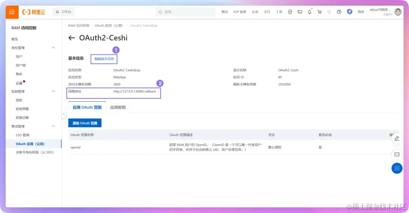
Task: Open 设置 in the sidebar
Action: coord(19,83)
